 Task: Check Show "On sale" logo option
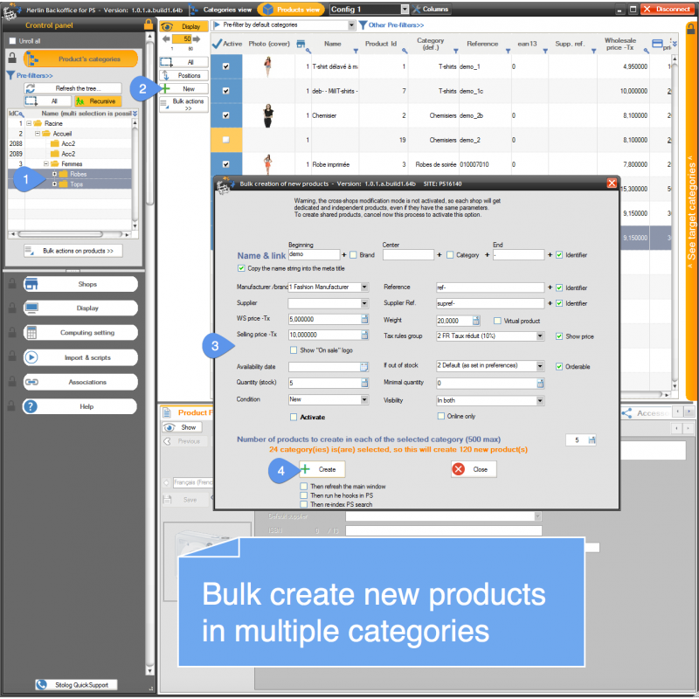pyautogui.click(x=294, y=349)
